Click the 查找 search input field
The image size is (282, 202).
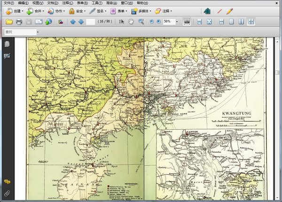pos(20,32)
